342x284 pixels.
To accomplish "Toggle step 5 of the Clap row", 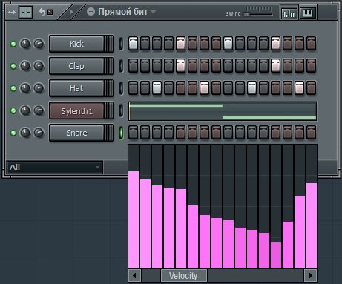I will 181,66.
